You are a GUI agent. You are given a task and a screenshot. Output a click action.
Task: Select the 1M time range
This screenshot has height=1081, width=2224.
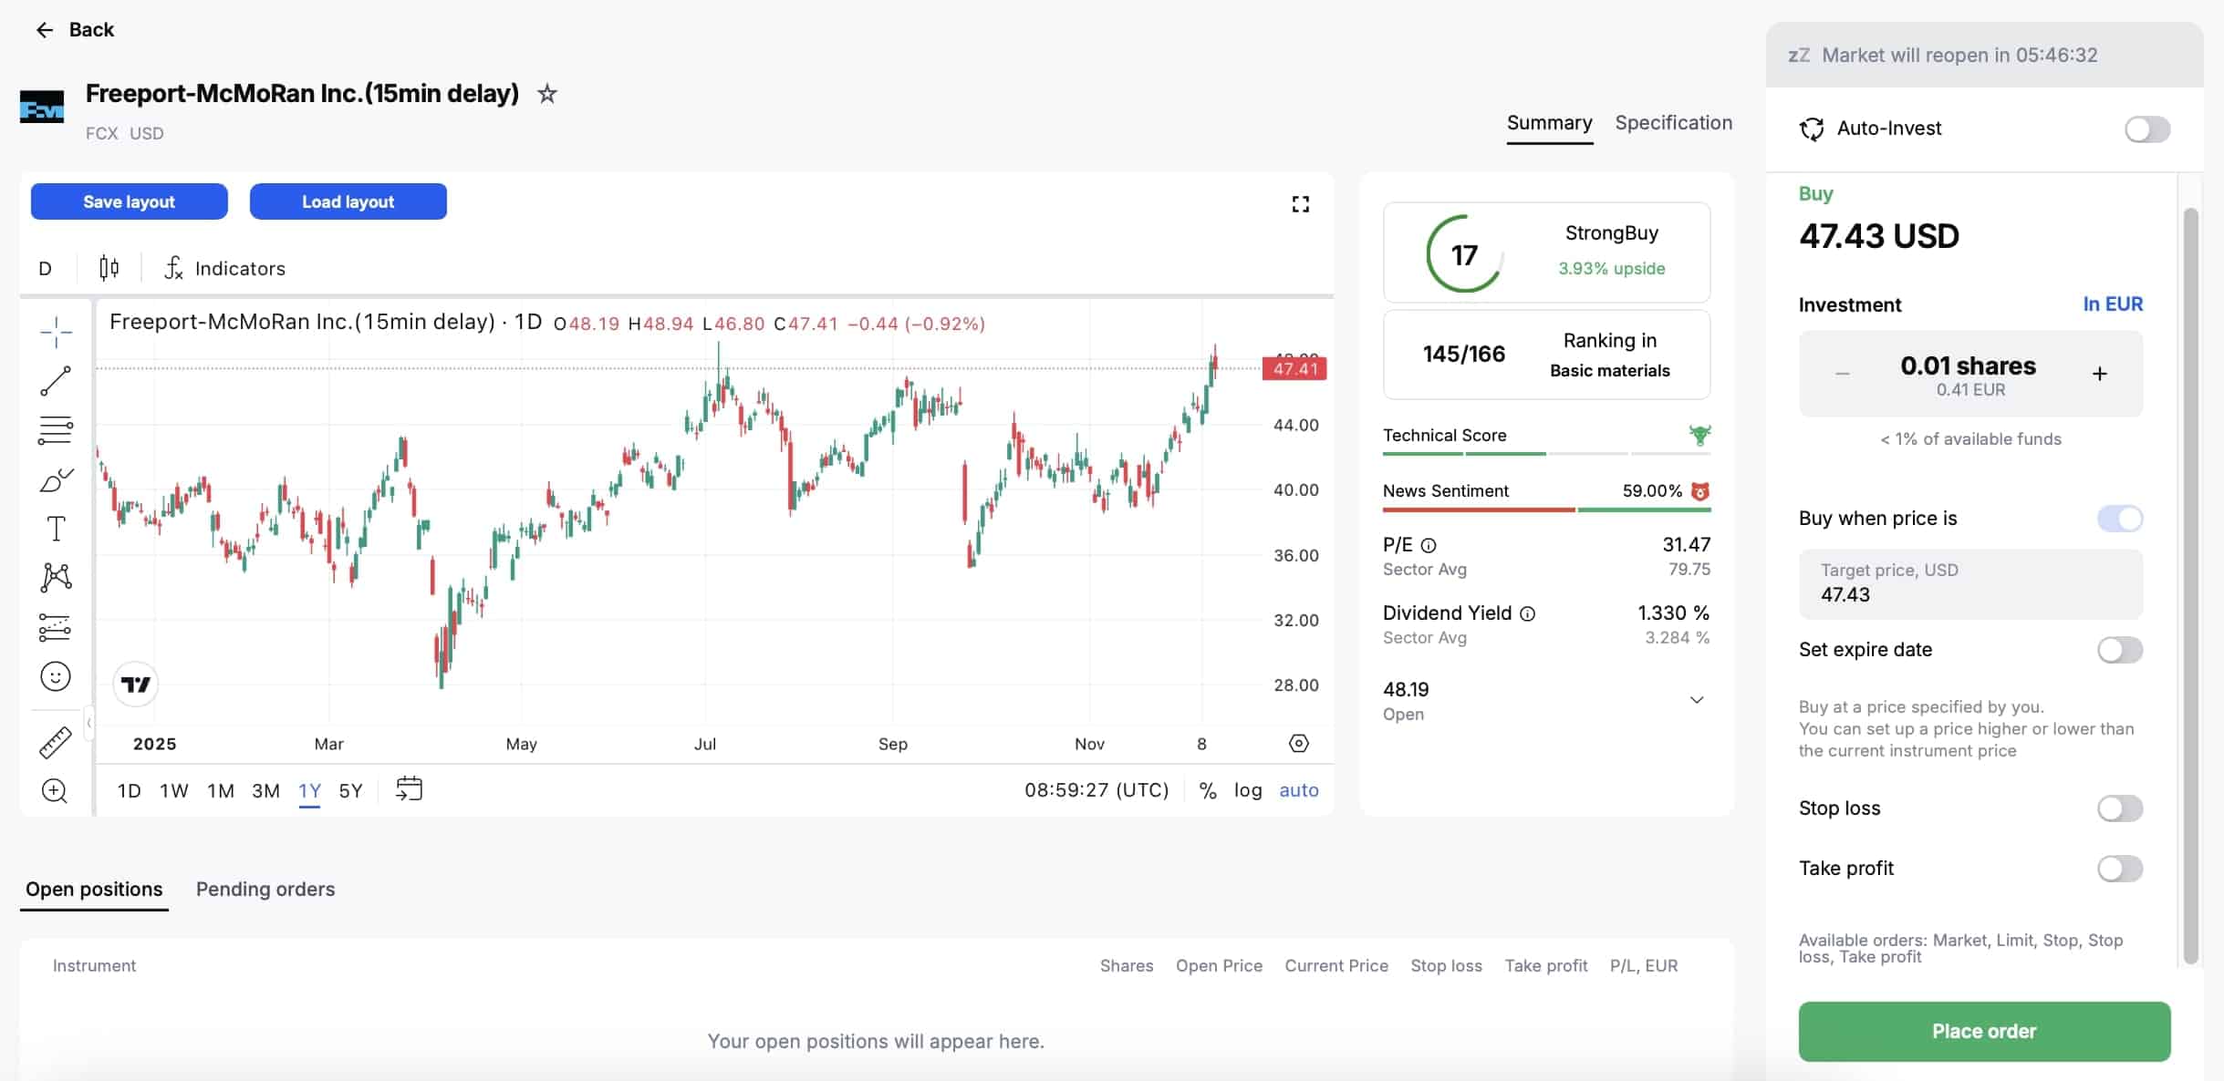221,790
